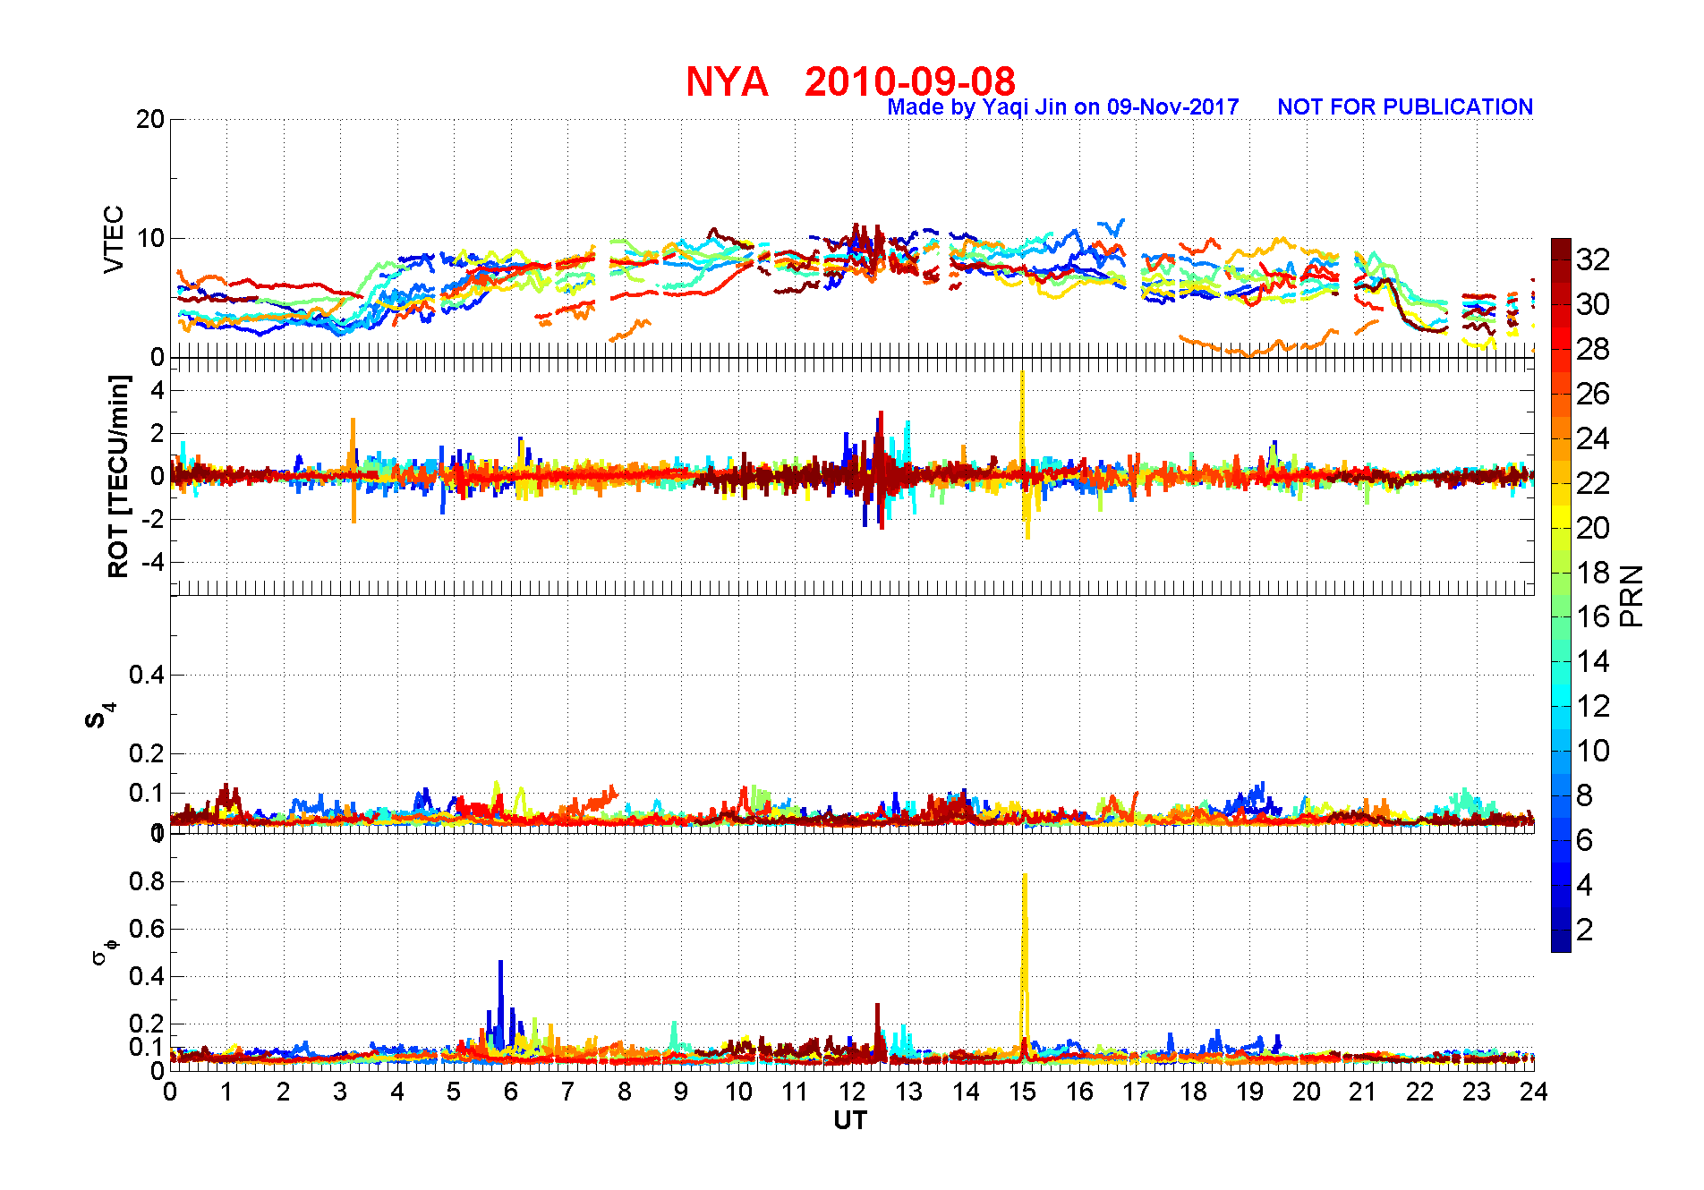1704x1190 pixels.
Task: Select the "6" label on the PRN colorbar
Action: click(x=1585, y=841)
